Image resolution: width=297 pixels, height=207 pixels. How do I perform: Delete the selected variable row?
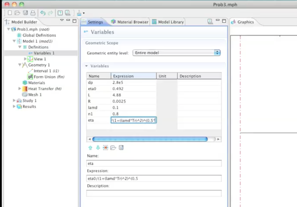tap(105, 148)
